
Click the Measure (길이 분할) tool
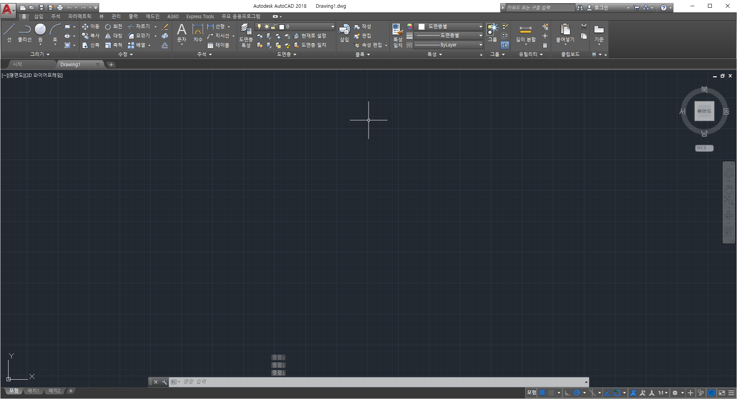click(526, 33)
